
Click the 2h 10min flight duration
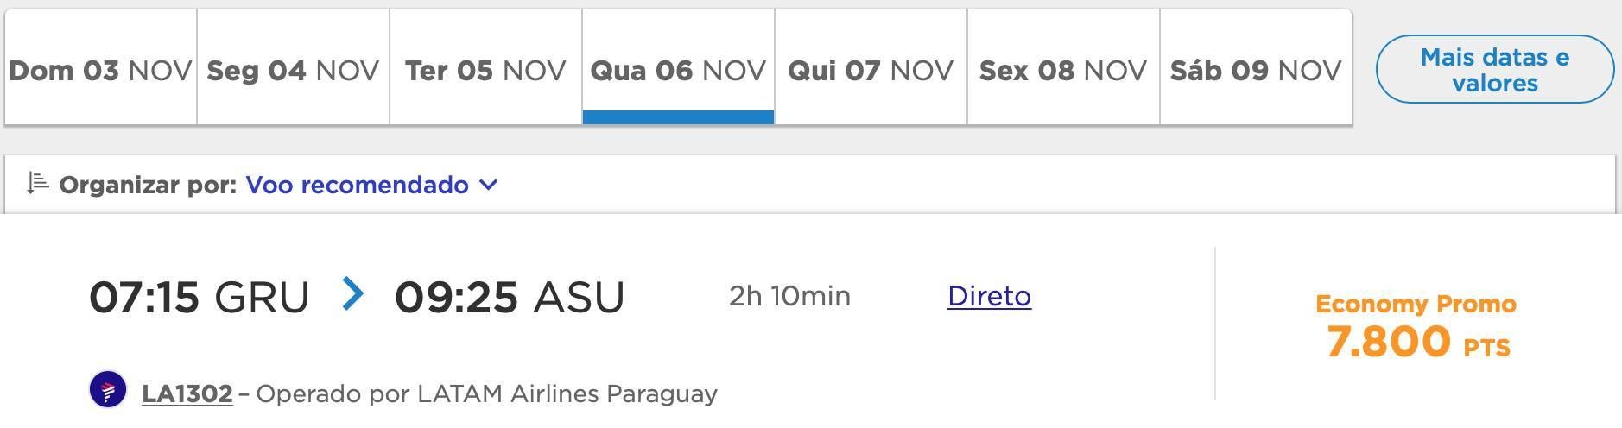tap(789, 296)
